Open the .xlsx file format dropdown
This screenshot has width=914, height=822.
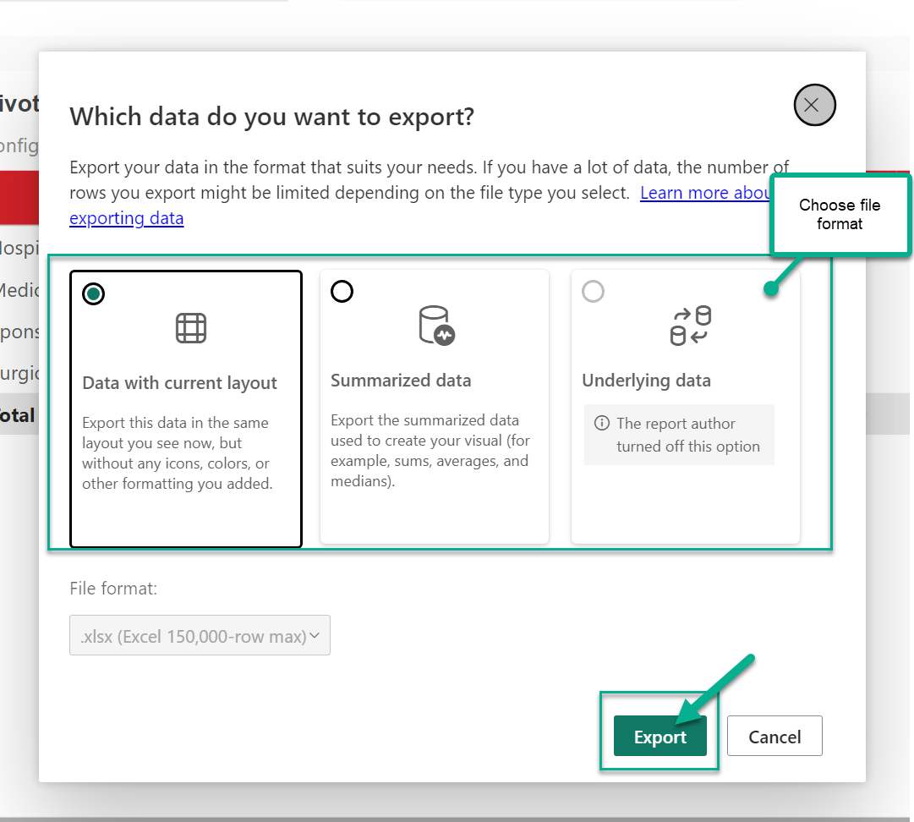[x=200, y=635]
